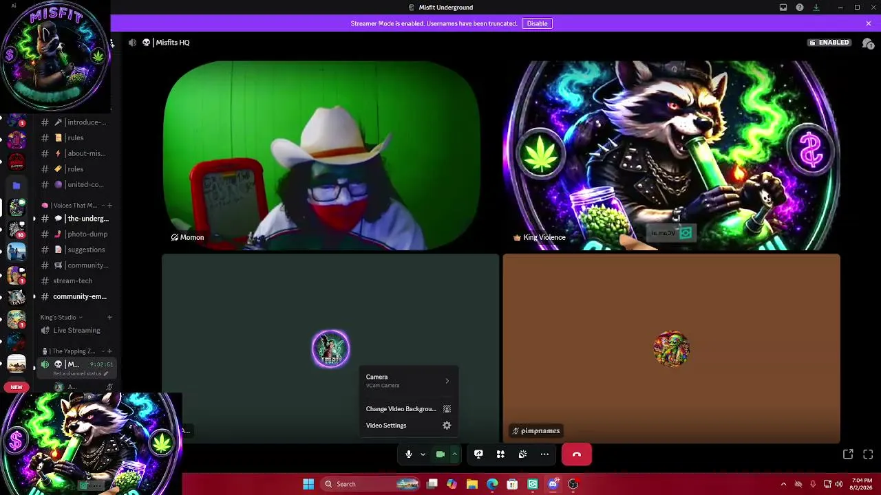Open the Camera submenu
Image resolution: width=881 pixels, height=495 pixels.
coord(408,381)
